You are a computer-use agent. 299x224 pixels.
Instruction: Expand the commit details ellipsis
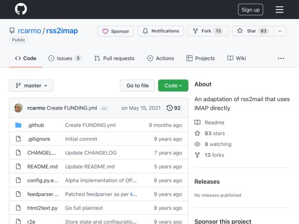[x=104, y=108]
